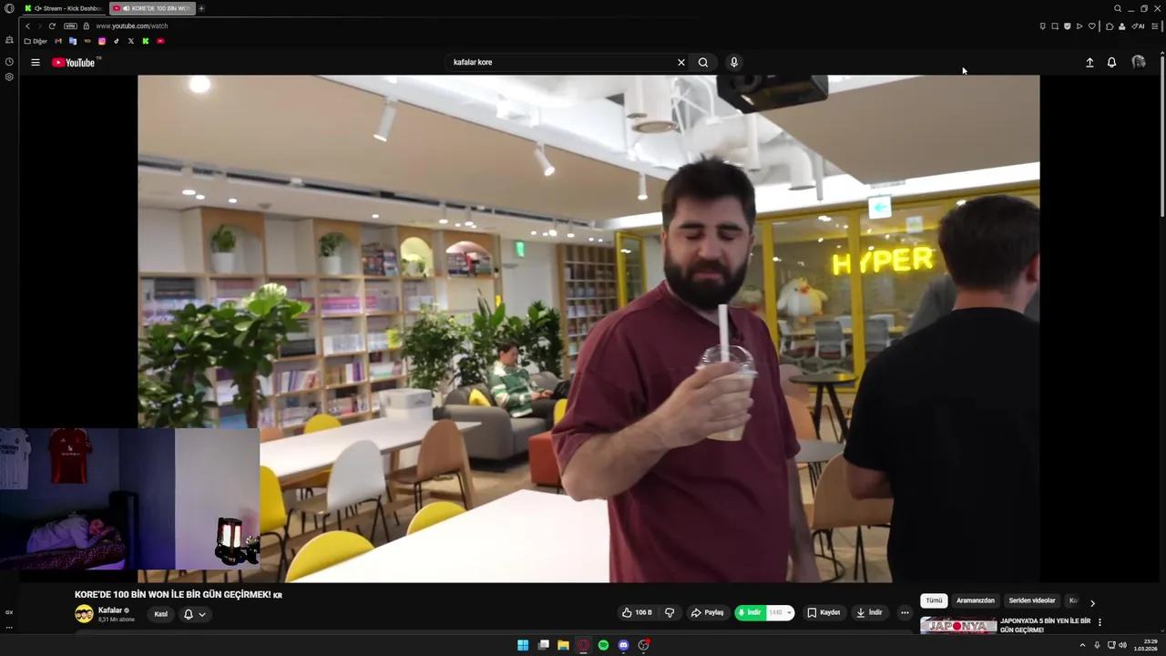
Task: Open the Windows Start menu
Action: pyautogui.click(x=523, y=645)
